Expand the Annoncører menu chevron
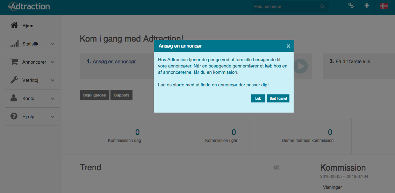 (52, 62)
